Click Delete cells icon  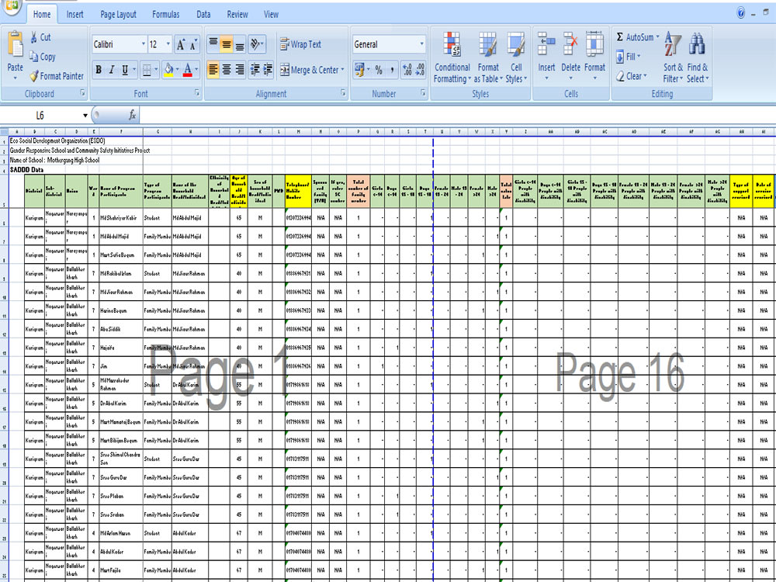pyautogui.click(x=570, y=43)
